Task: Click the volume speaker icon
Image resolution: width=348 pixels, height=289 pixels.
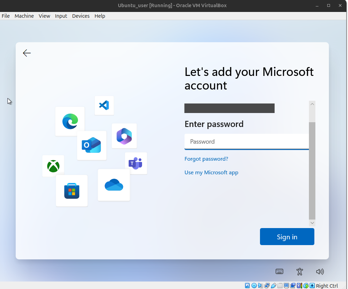Action: pos(320,271)
